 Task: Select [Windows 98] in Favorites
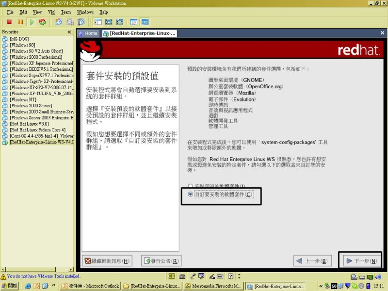tap(22, 45)
